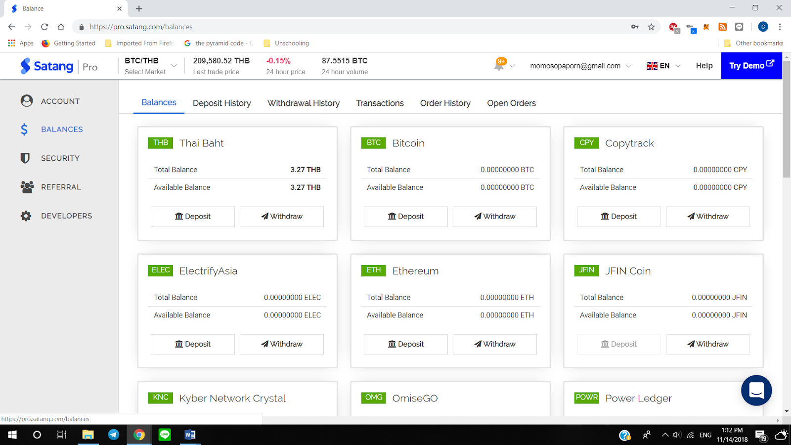Click the Developers gear icon in sidebar
The image size is (791, 445).
click(26, 216)
